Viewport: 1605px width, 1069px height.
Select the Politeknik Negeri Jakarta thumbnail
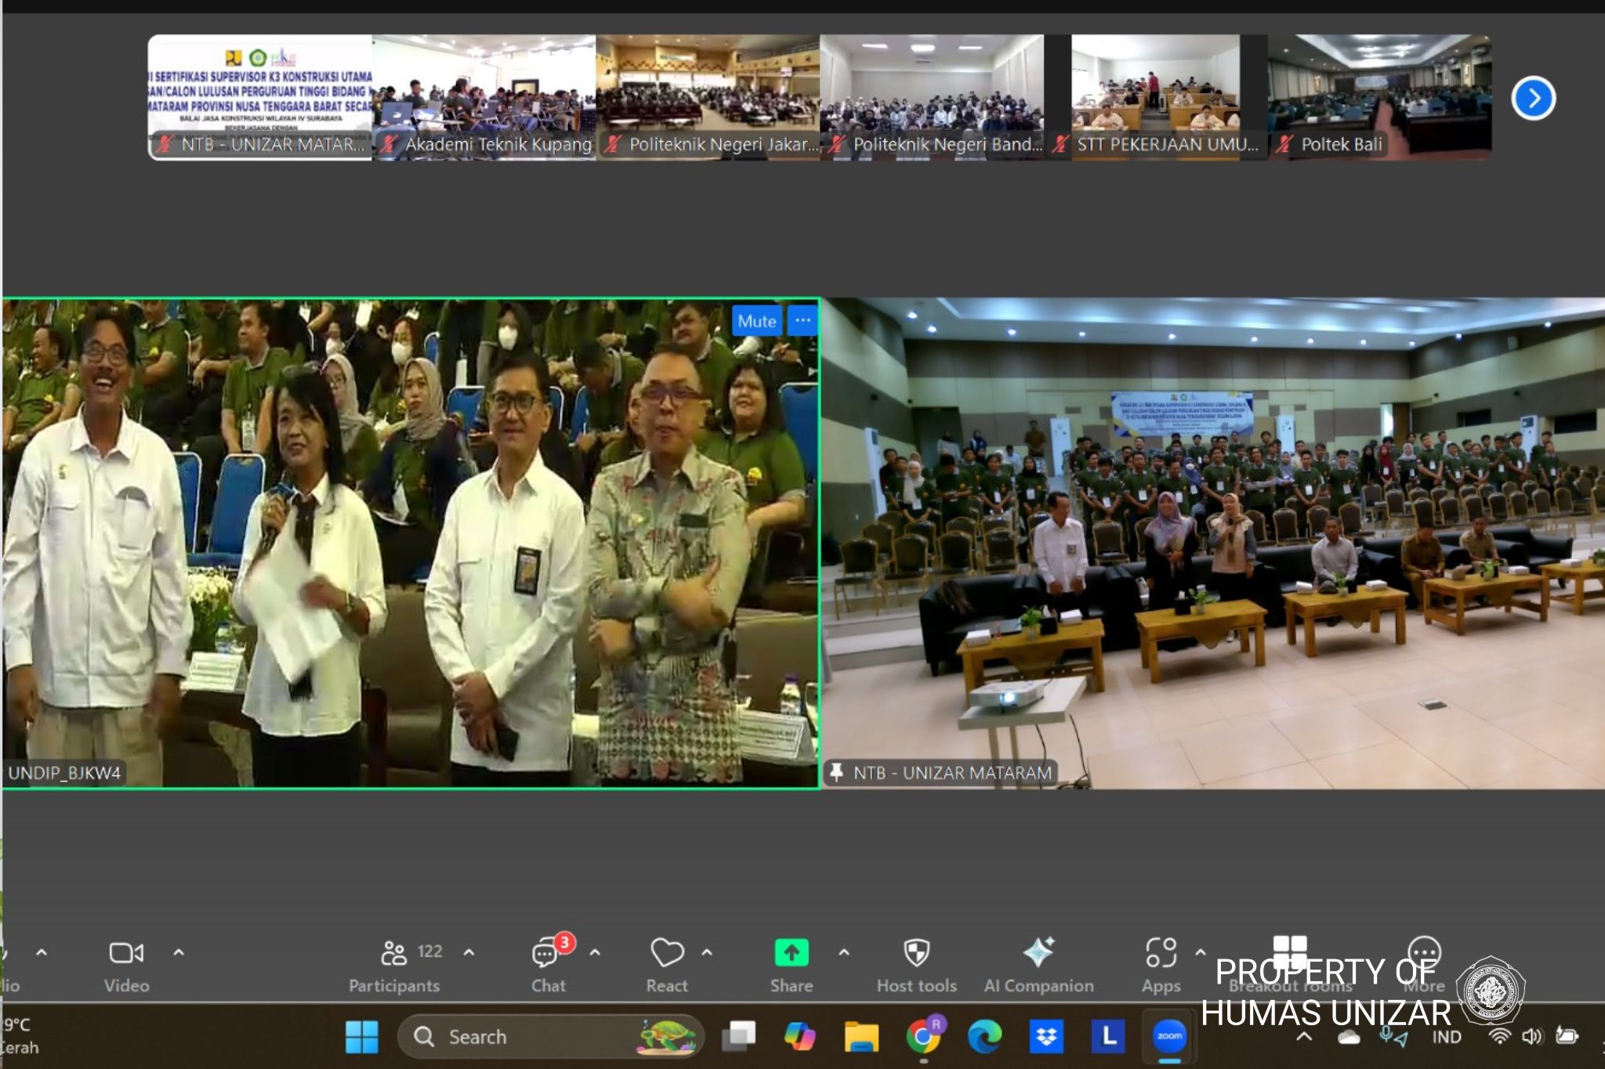[708, 97]
